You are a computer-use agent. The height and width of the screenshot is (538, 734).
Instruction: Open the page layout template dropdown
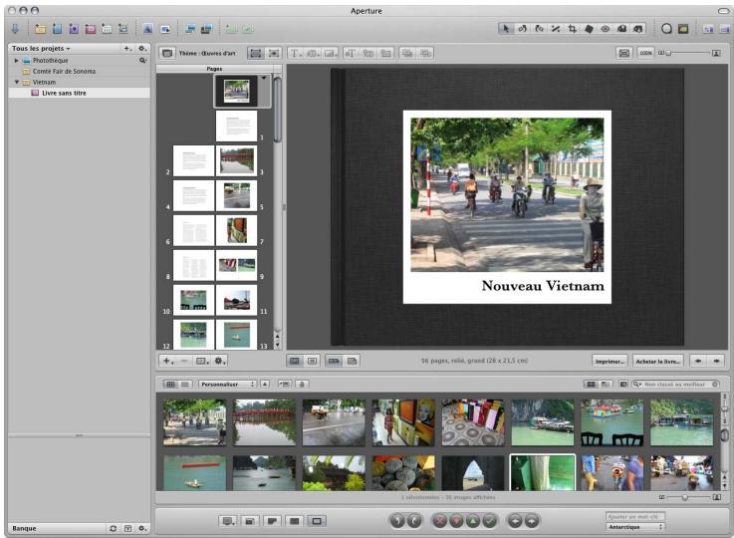coord(202,361)
